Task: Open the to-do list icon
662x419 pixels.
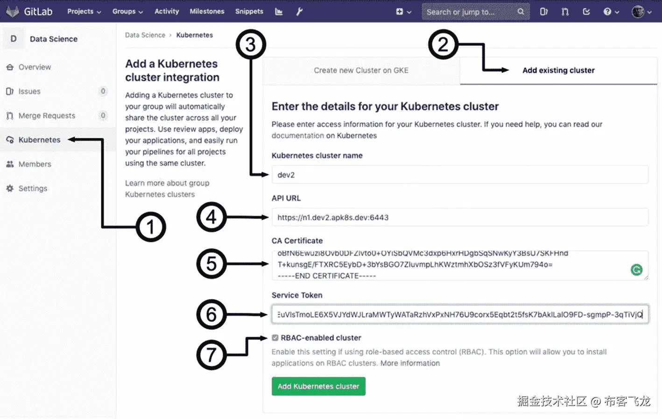Action: tap(586, 12)
